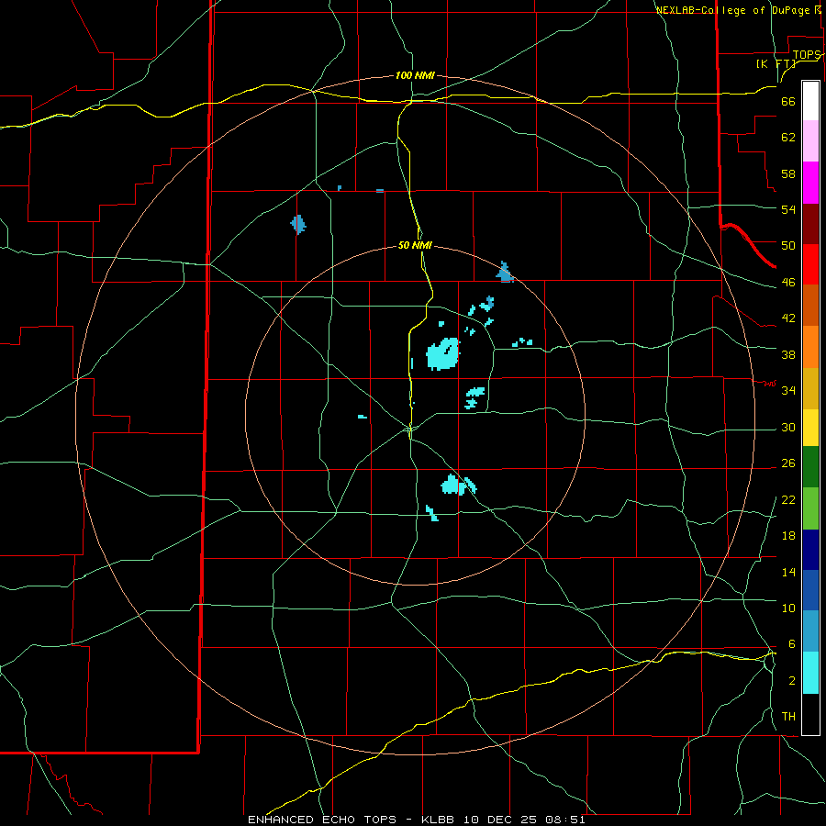This screenshot has width=826, height=826.
Task: Click the "TH" threshold legend label
Action: pyautogui.click(x=788, y=717)
